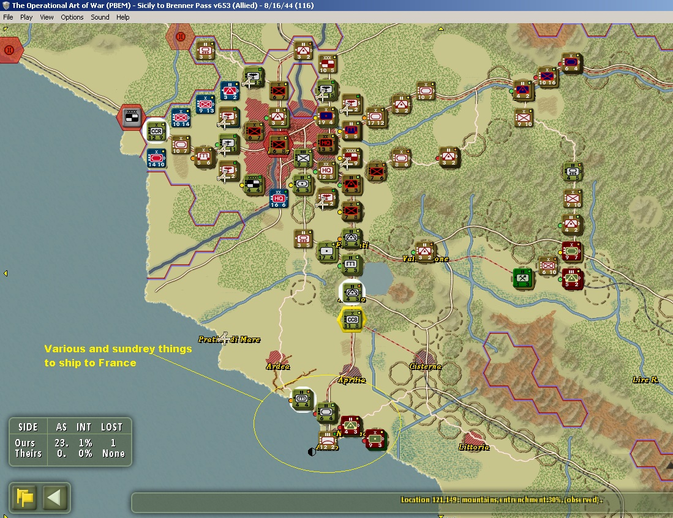This screenshot has width=673, height=518.
Task: Click the top edge map scroll arrow
Action: click(440, 29)
